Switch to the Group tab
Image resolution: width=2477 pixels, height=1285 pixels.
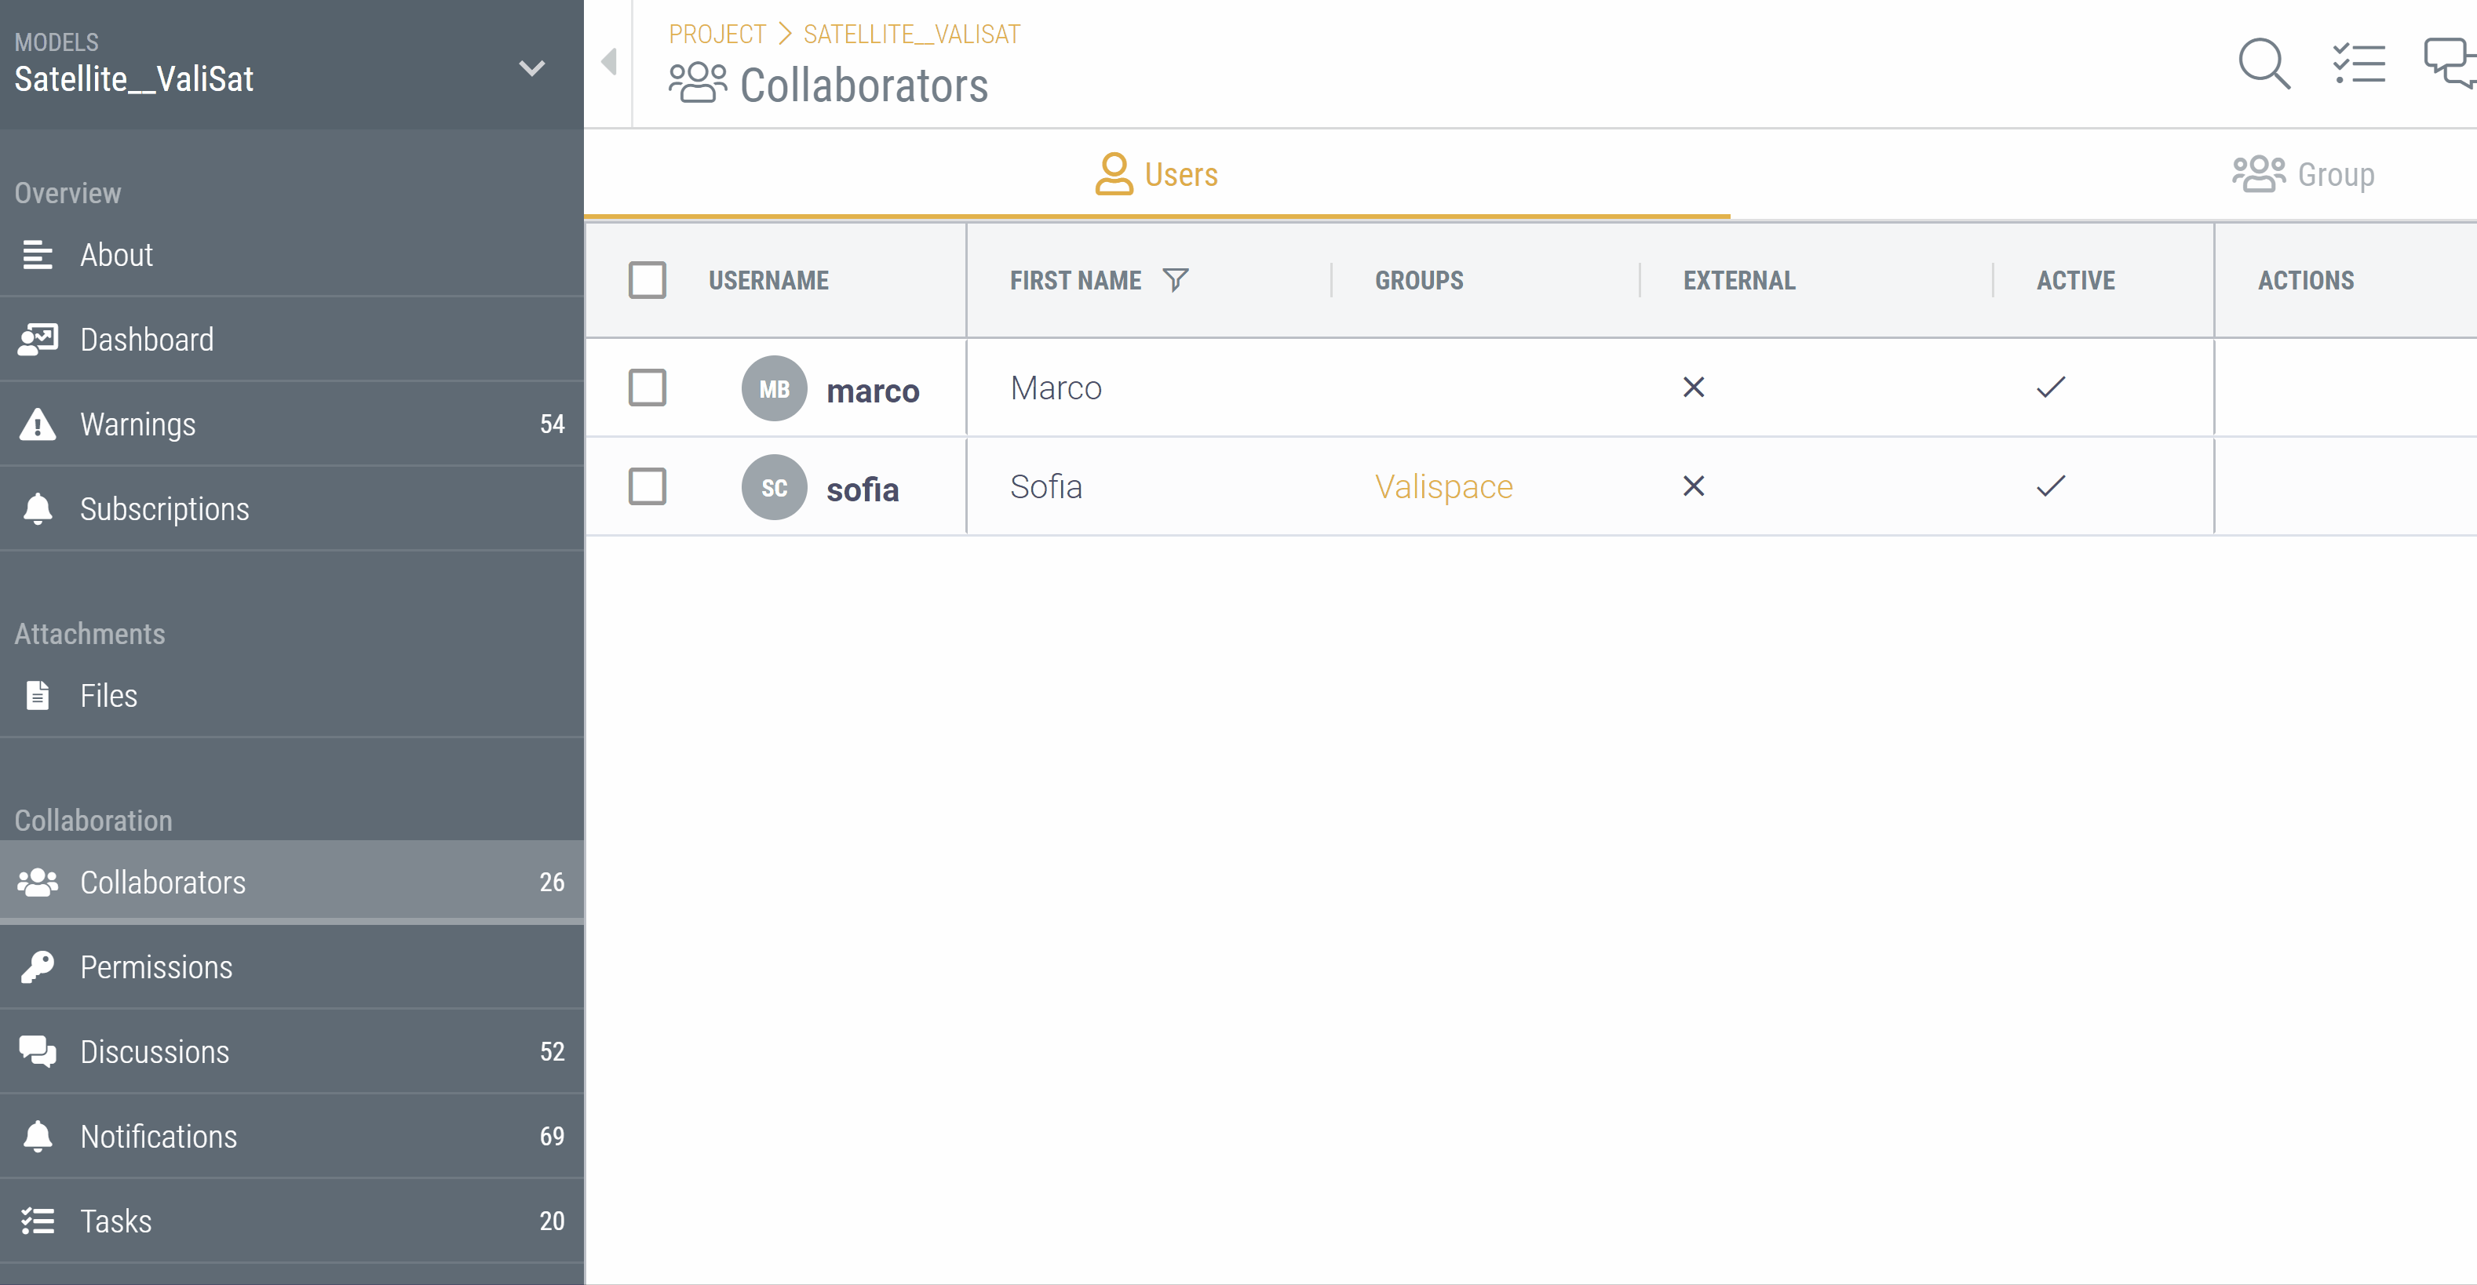pos(2304,175)
